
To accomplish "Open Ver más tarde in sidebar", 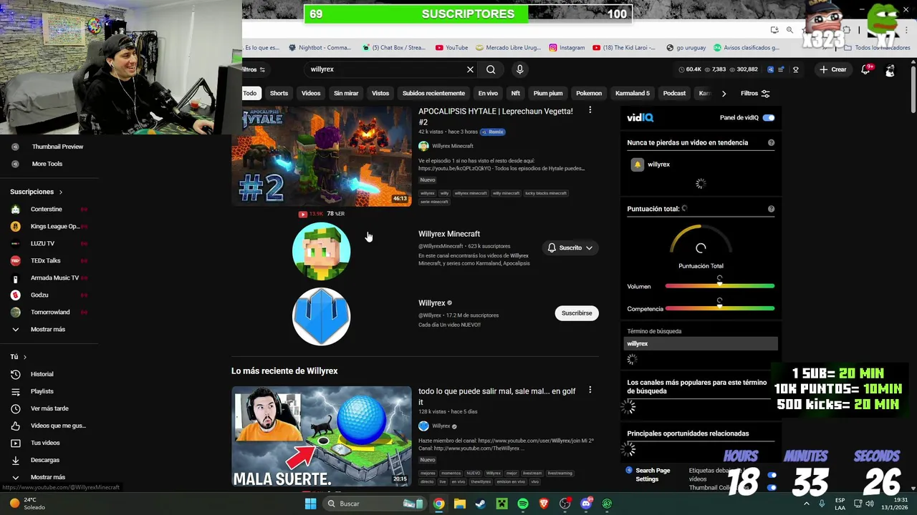I will pos(49,408).
